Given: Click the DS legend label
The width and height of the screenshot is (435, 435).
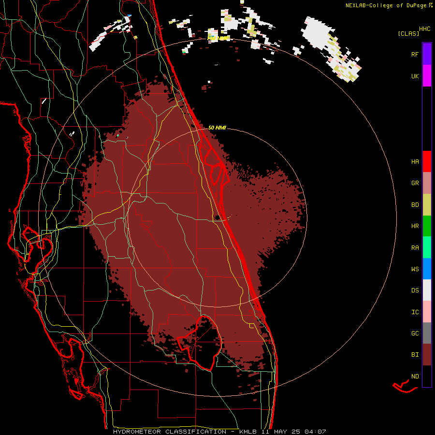Looking at the screenshot, I should [415, 290].
